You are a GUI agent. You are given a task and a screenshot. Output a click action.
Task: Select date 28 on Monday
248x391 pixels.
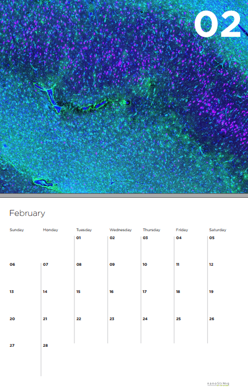[45, 346]
